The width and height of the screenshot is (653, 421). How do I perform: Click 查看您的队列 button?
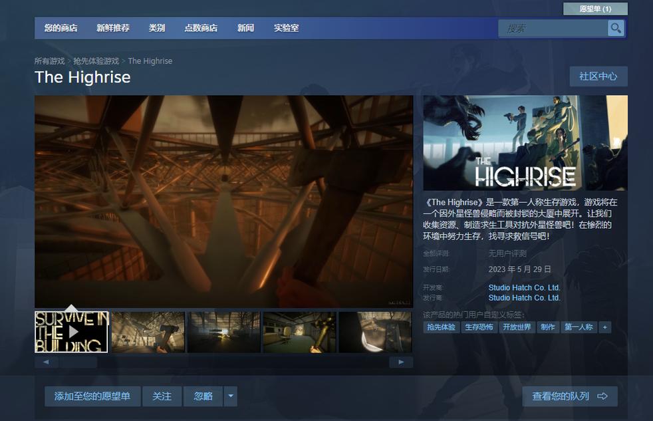570,396
